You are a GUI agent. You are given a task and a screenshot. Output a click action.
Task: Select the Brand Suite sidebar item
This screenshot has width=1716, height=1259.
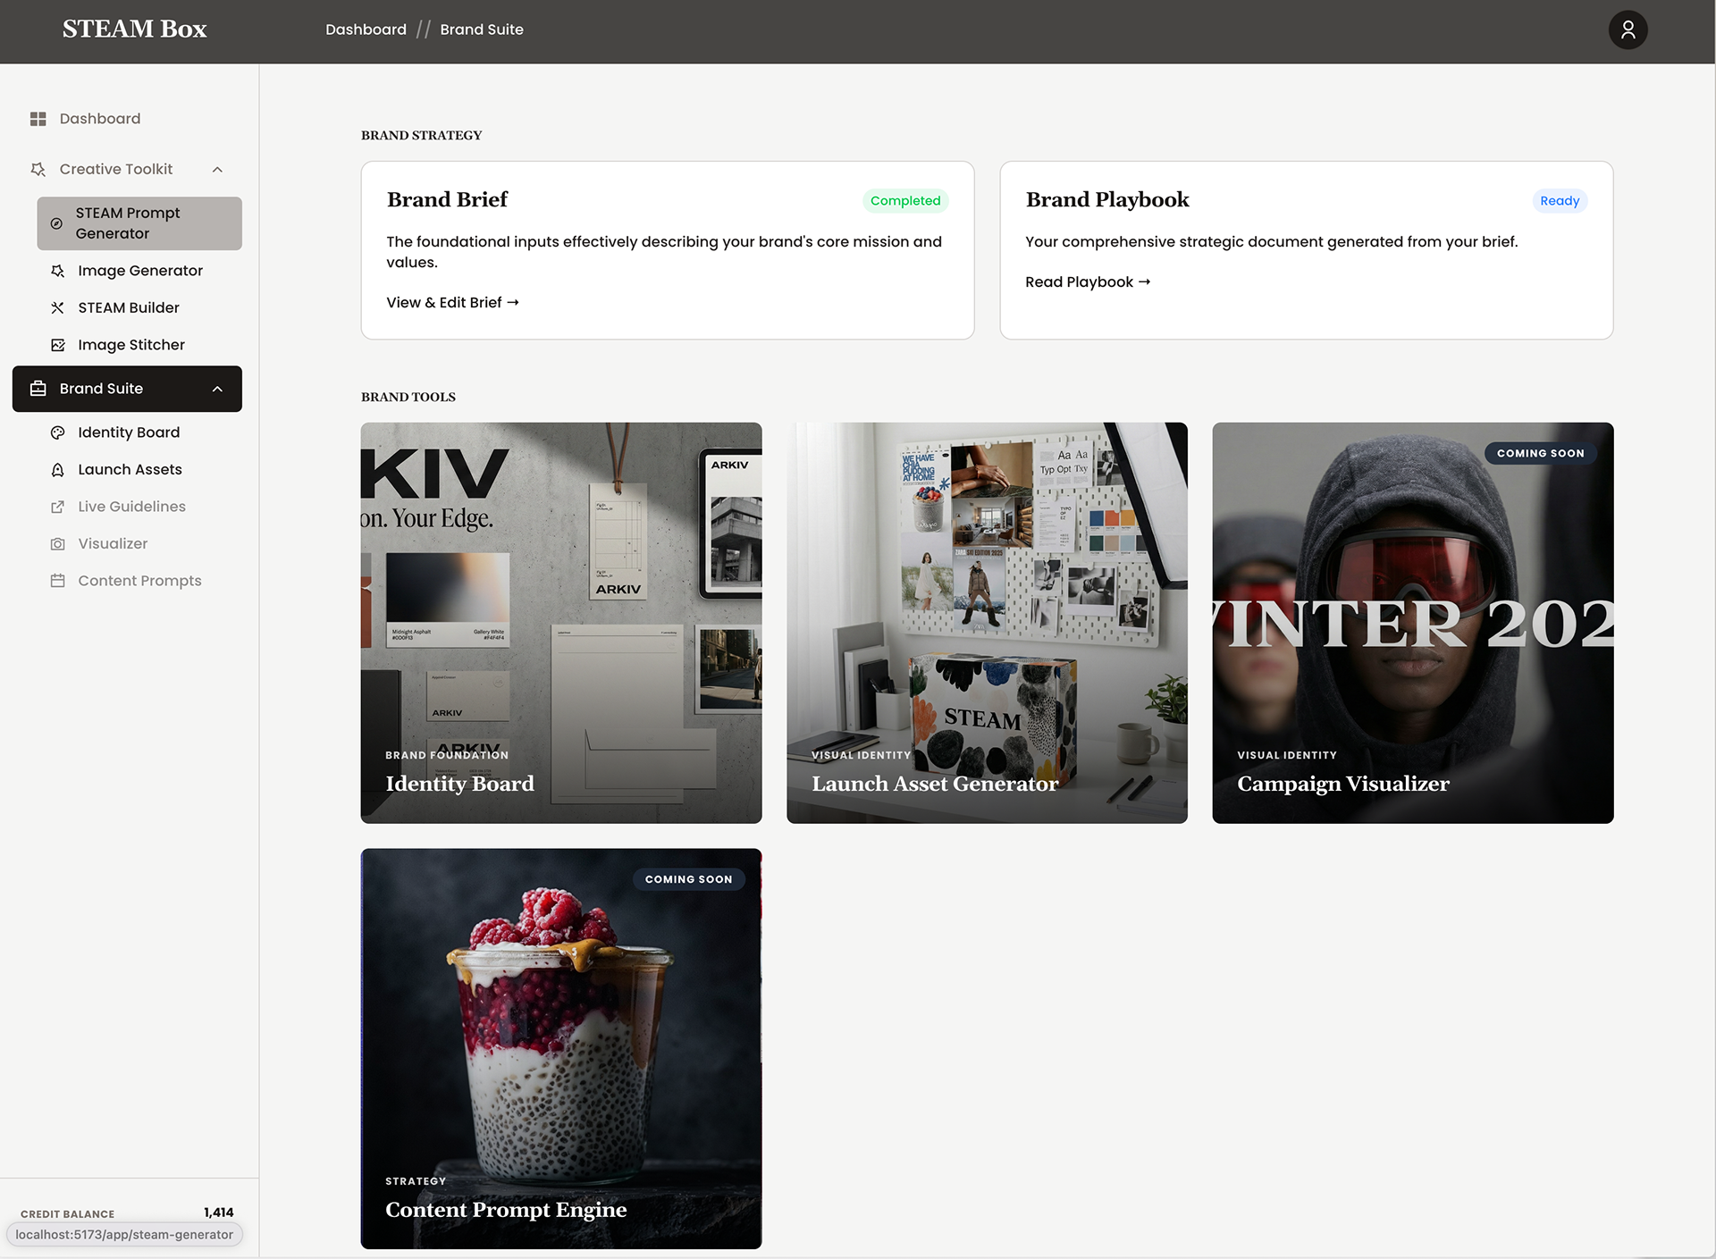click(101, 389)
